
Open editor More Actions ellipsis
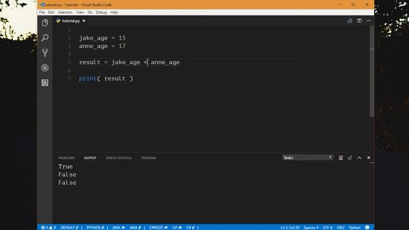point(369,21)
